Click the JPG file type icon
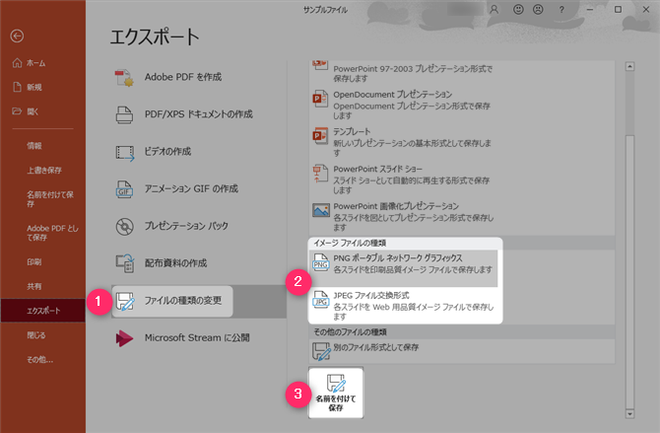The image size is (660, 433). click(320, 300)
